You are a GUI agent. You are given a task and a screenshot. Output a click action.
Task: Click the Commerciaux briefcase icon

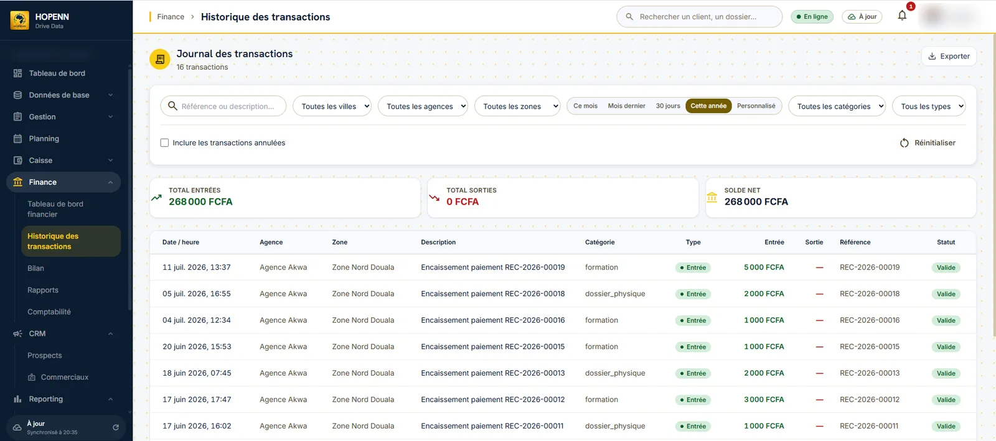[32, 378]
